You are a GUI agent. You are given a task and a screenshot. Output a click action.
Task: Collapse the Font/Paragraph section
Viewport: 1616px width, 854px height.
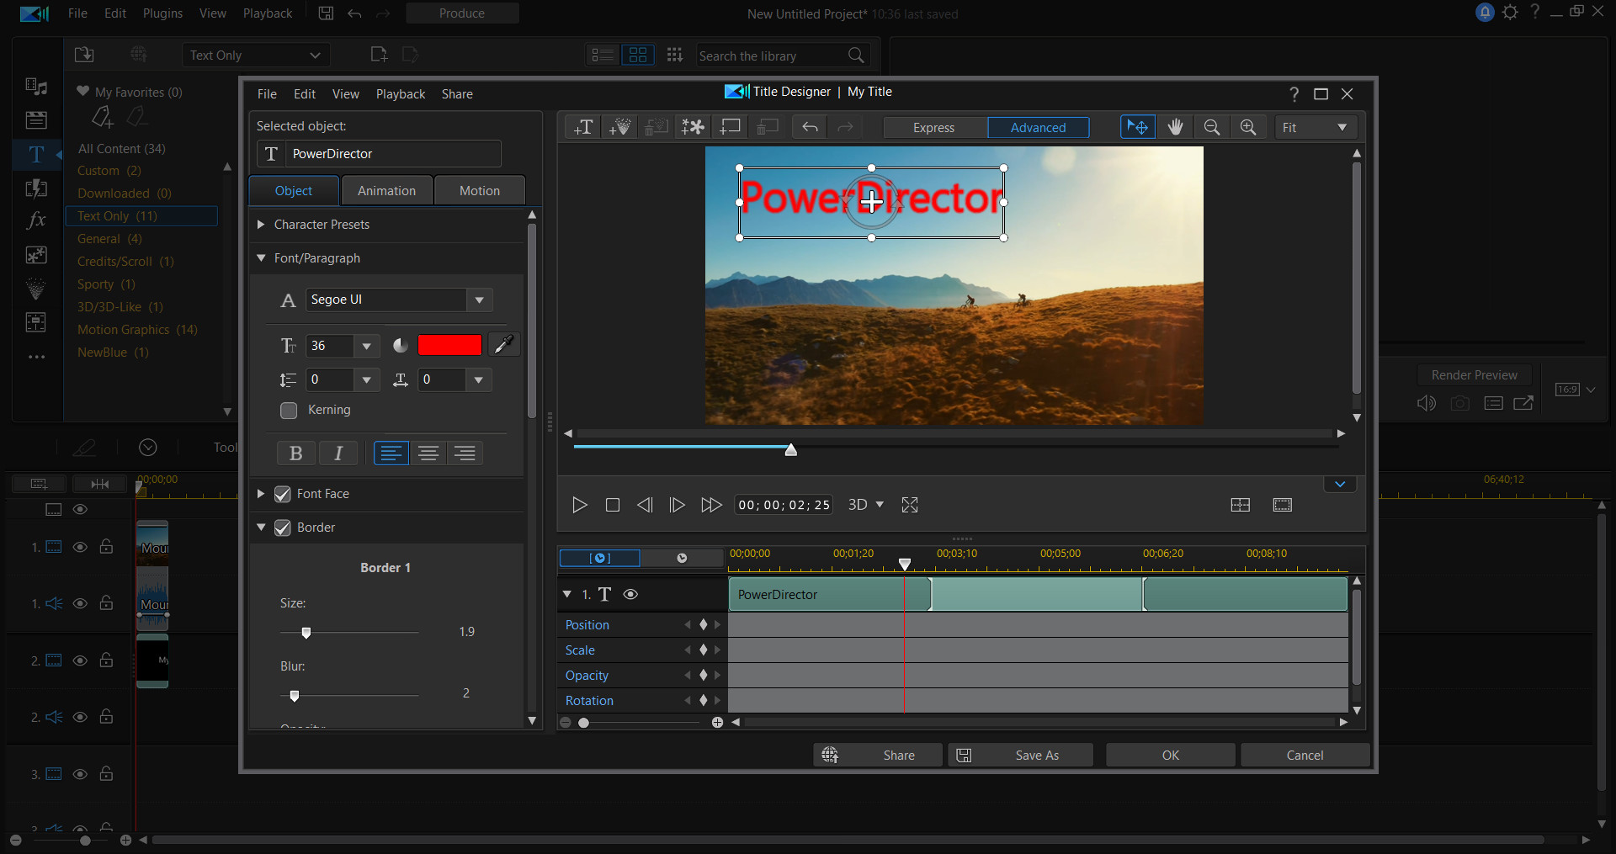tap(261, 258)
